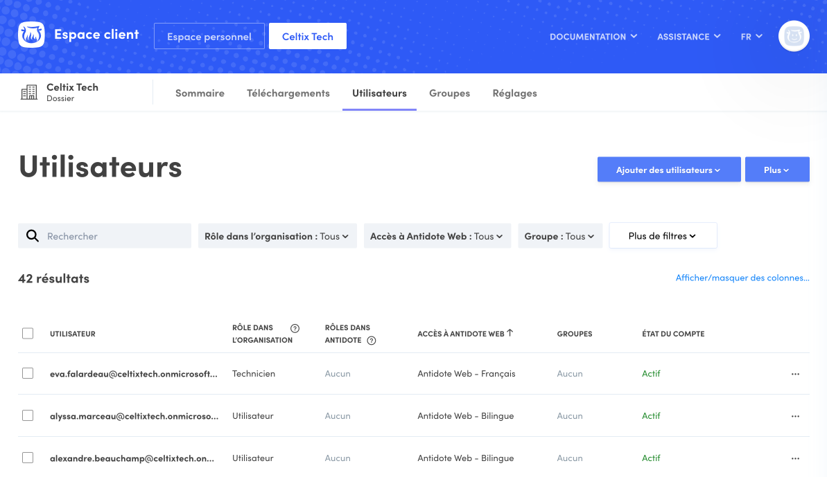The width and height of the screenshot is (827, 477).
Task: Click the Espace client title link
Action: tap(96, 35)
